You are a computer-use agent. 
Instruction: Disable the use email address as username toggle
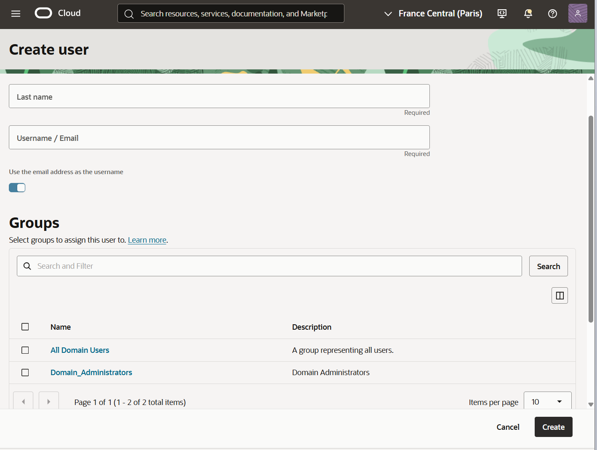[x=17, y=188]
